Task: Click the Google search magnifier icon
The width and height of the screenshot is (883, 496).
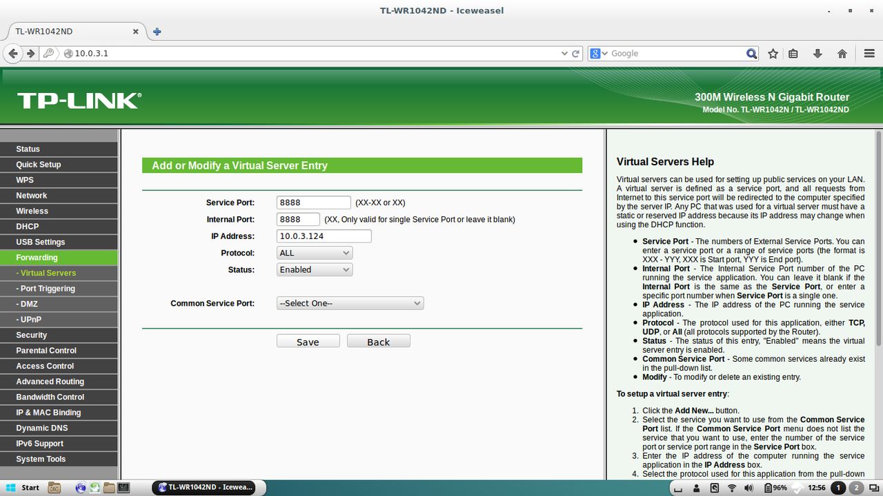Action: pyautogui.click(x=751, y=53)
